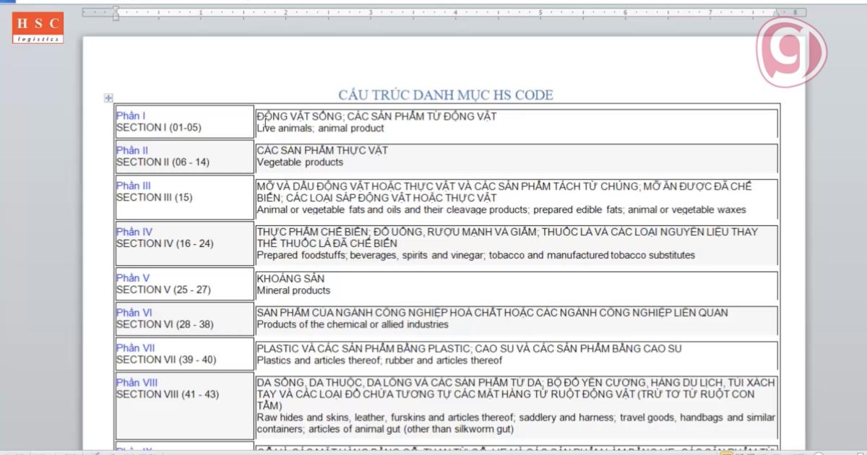Click 'Raw hides and skins, leather' line

(x=516, y=417)
